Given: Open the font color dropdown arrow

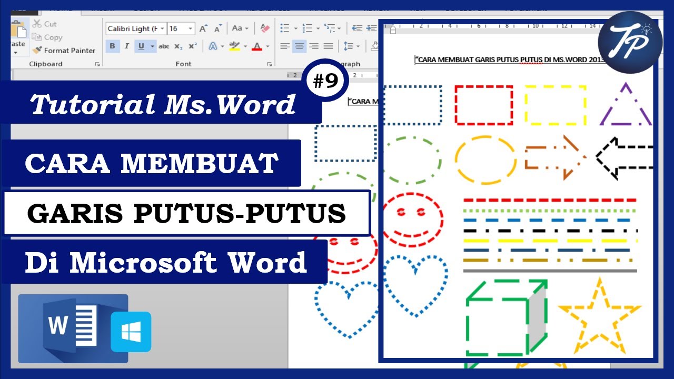Looking at the screenshot, I should pyautogui.click(x=267, y=46).
